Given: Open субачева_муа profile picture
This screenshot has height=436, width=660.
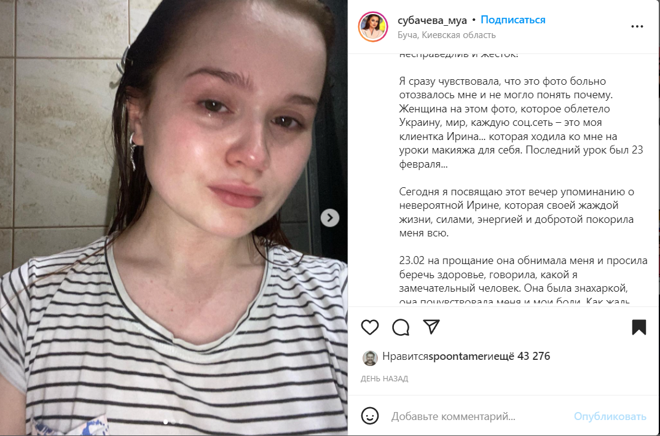Looking at the screenshot, I should click(x=373, y=27).
